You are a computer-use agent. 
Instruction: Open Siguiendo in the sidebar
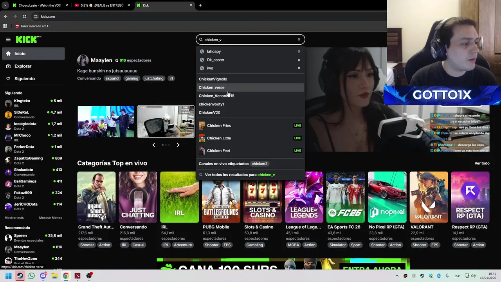point(33,79)
